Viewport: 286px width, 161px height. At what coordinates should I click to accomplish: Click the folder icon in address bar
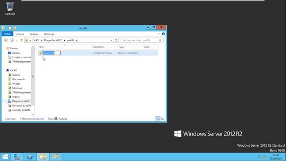27,40
